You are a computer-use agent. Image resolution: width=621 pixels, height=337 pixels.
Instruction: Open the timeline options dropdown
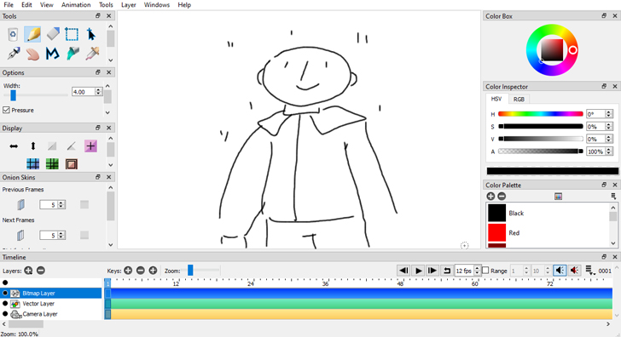589,271
